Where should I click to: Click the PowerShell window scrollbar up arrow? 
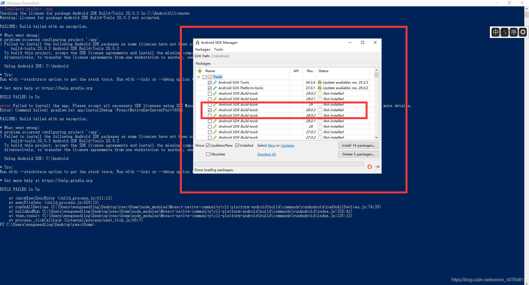click(x=527, y=9)
